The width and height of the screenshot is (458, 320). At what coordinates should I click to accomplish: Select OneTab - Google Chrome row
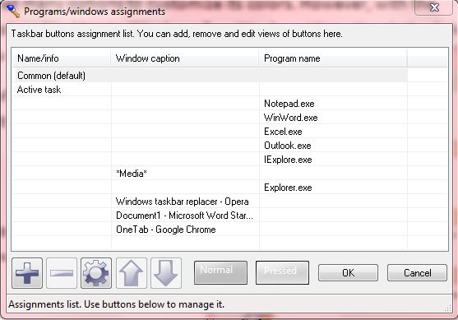click(x=210, y=230)
